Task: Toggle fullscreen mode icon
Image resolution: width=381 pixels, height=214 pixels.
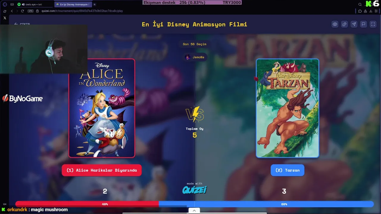Action: click(373, 24)
